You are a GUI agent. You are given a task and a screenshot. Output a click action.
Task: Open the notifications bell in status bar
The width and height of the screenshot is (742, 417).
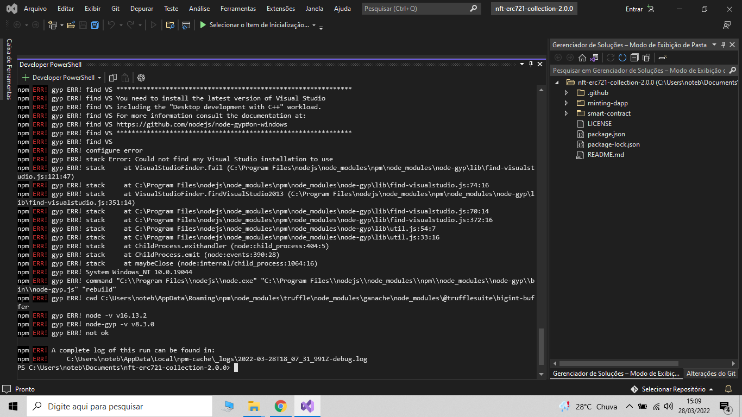(729, 389)
